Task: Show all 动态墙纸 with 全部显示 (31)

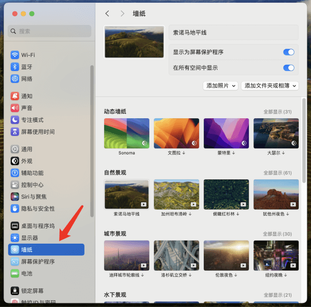Action: 277,111
